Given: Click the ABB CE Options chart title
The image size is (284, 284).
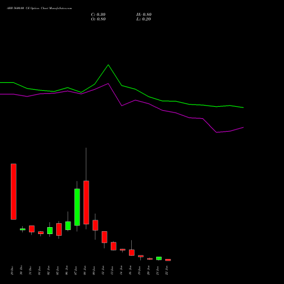Looking at the screenshot, I should point(39,9).
